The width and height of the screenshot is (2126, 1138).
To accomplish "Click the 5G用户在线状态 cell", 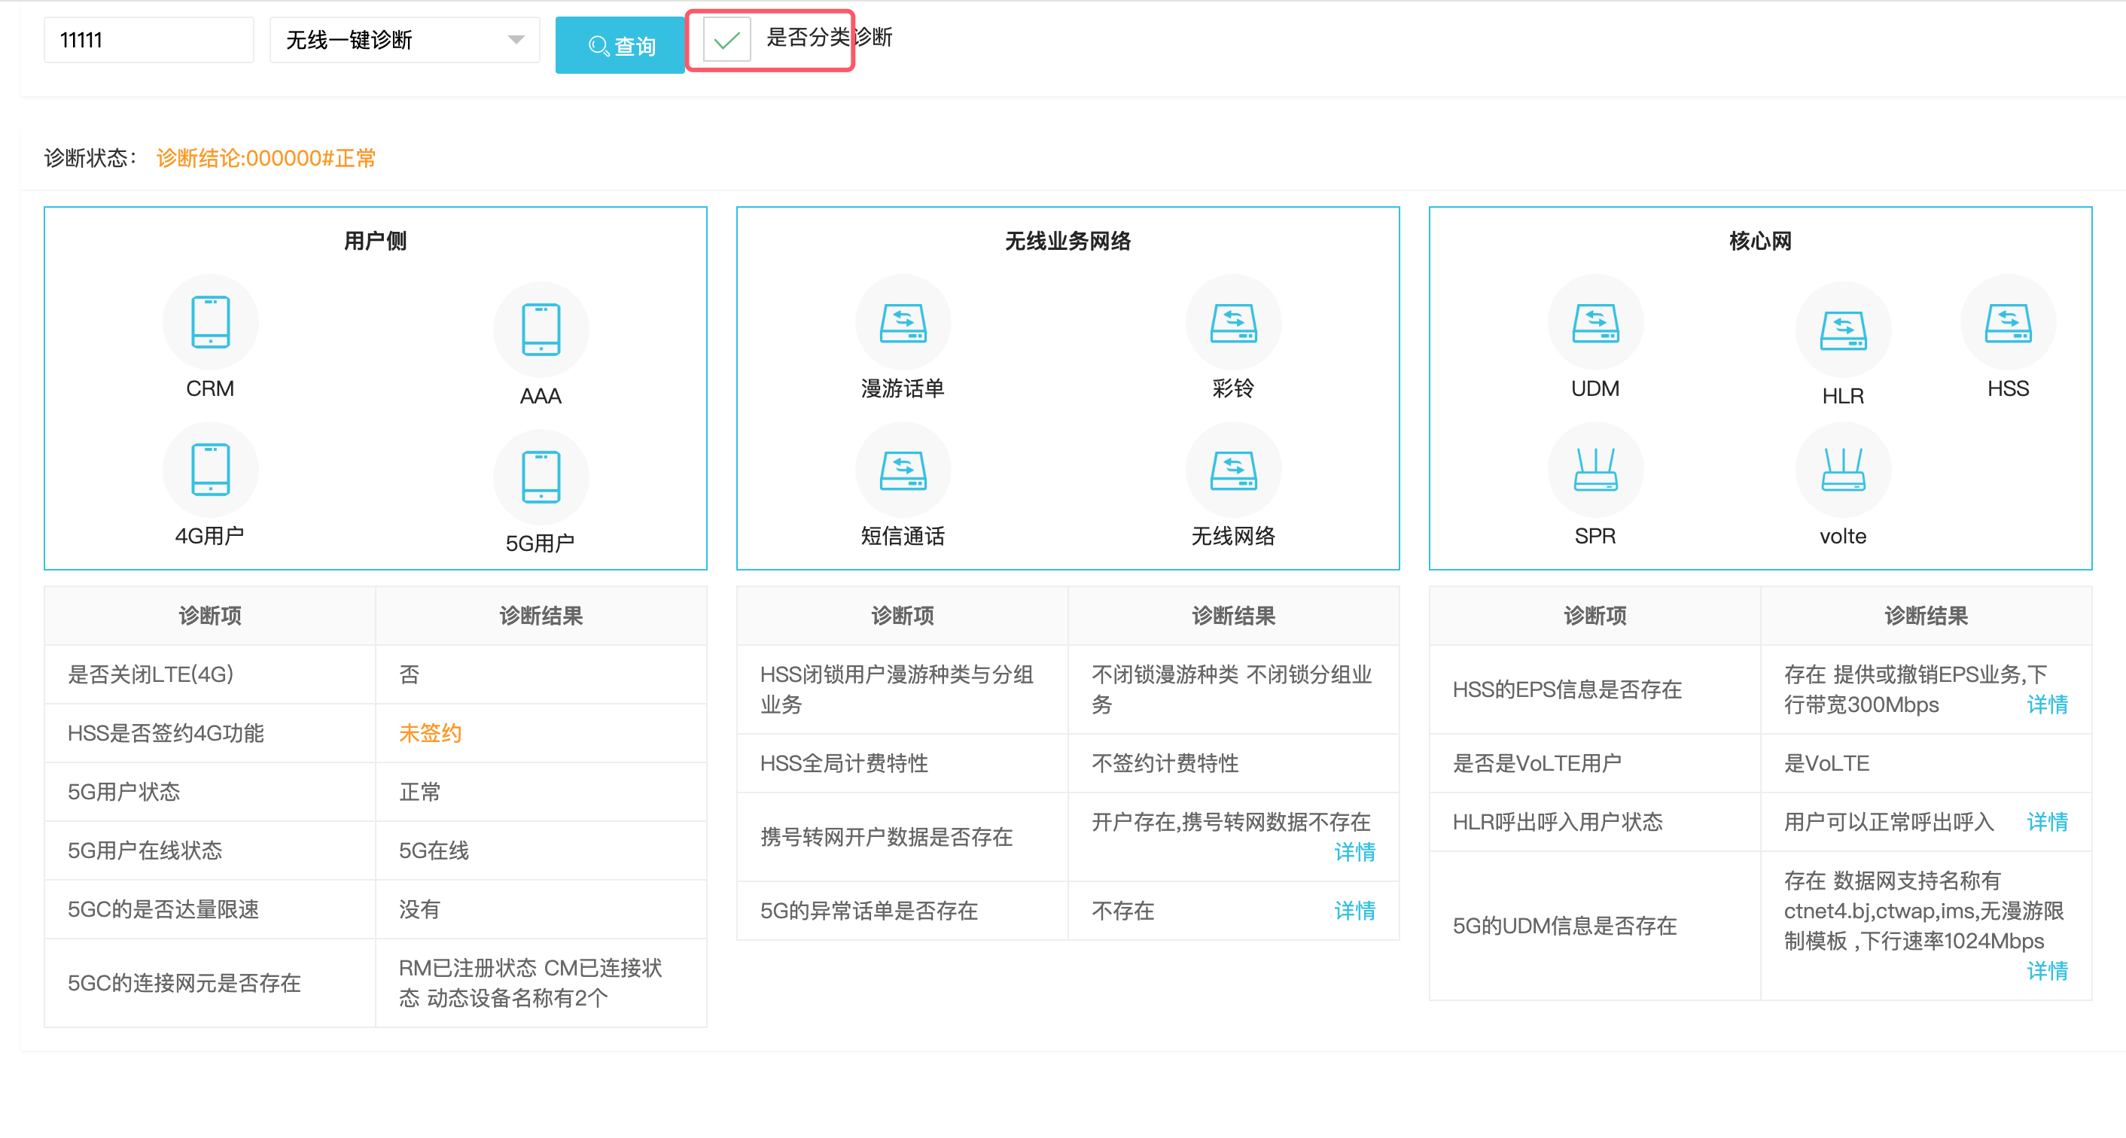I will [209, 850].
